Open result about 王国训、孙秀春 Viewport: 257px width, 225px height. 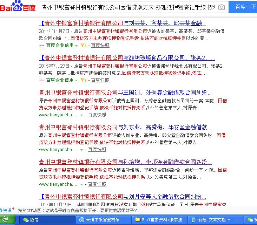pyautogui.click(x=125, y=93)
